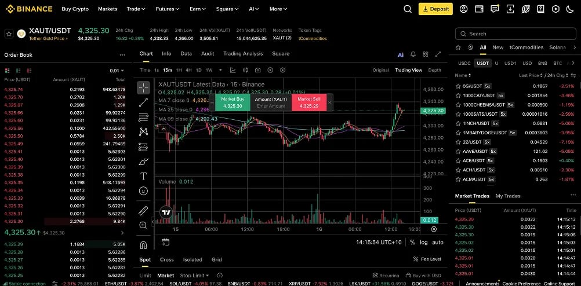
Task: Show sell orders only view
Action: point(29,70)
